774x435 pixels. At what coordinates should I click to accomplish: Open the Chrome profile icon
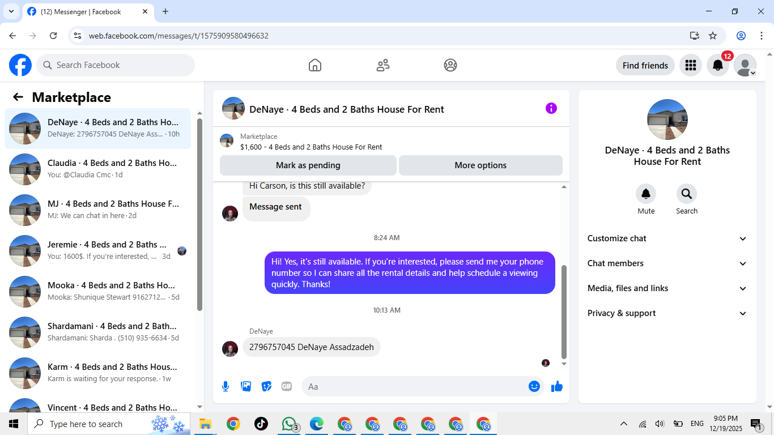pyautogui.click(x=741, y=36)
